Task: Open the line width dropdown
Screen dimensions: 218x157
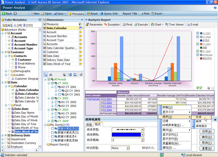Action: point(142,140)
